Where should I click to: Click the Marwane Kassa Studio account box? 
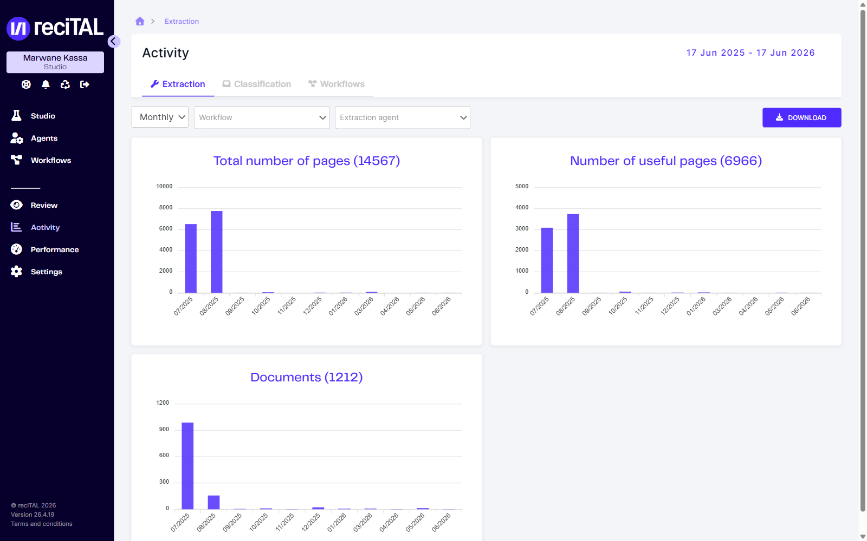[x=55, y=62]
